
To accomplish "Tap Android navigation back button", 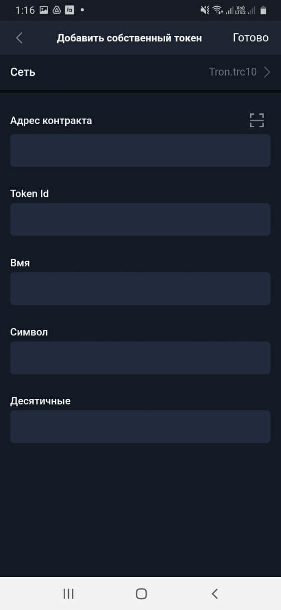I will 214,593.
